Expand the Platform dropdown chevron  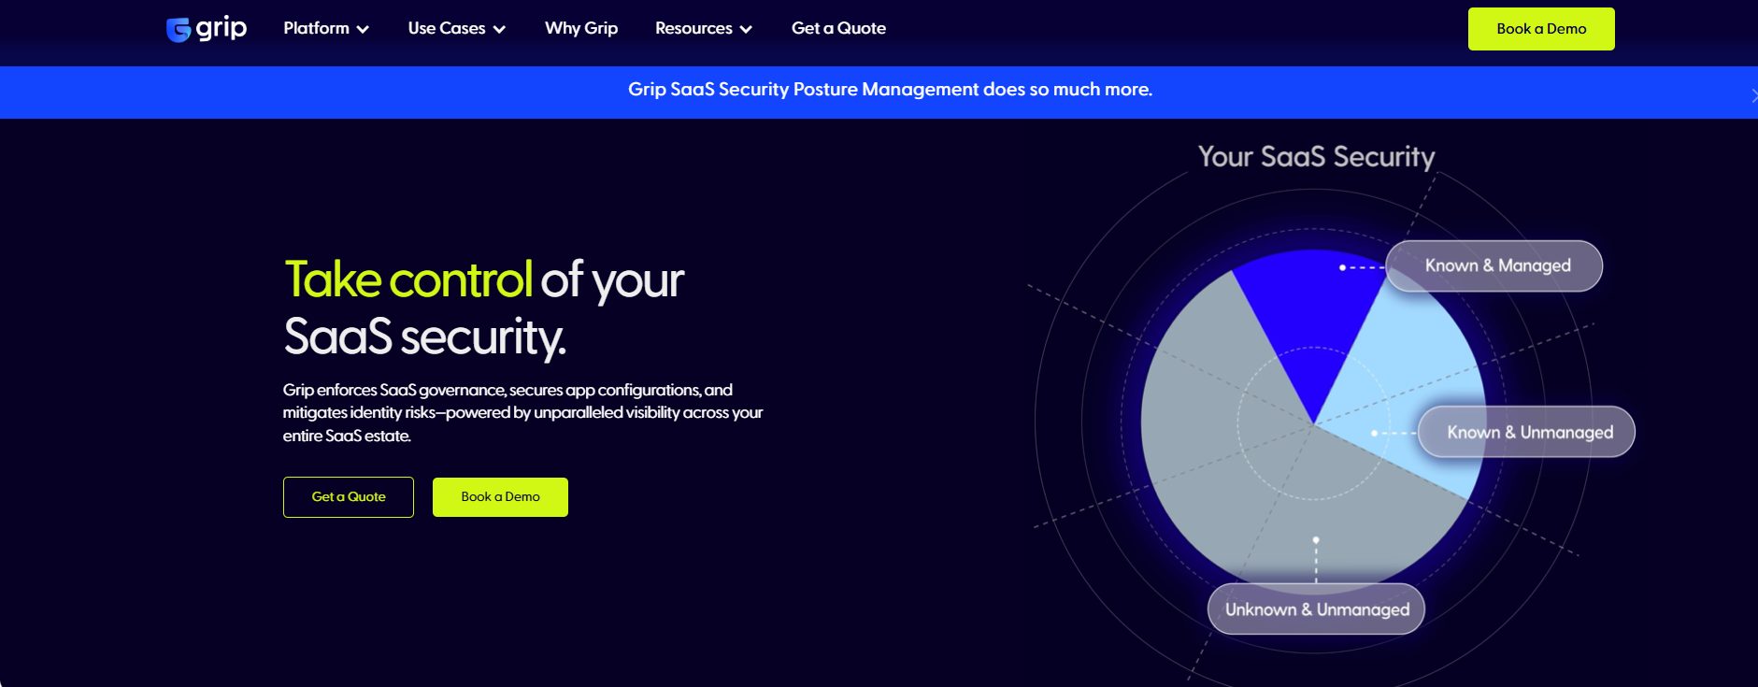363,30
